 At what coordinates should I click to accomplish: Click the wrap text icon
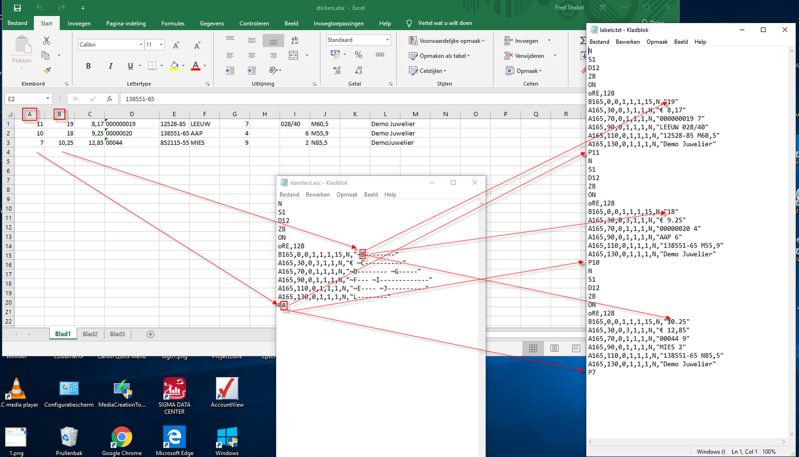tap(295, 40)
